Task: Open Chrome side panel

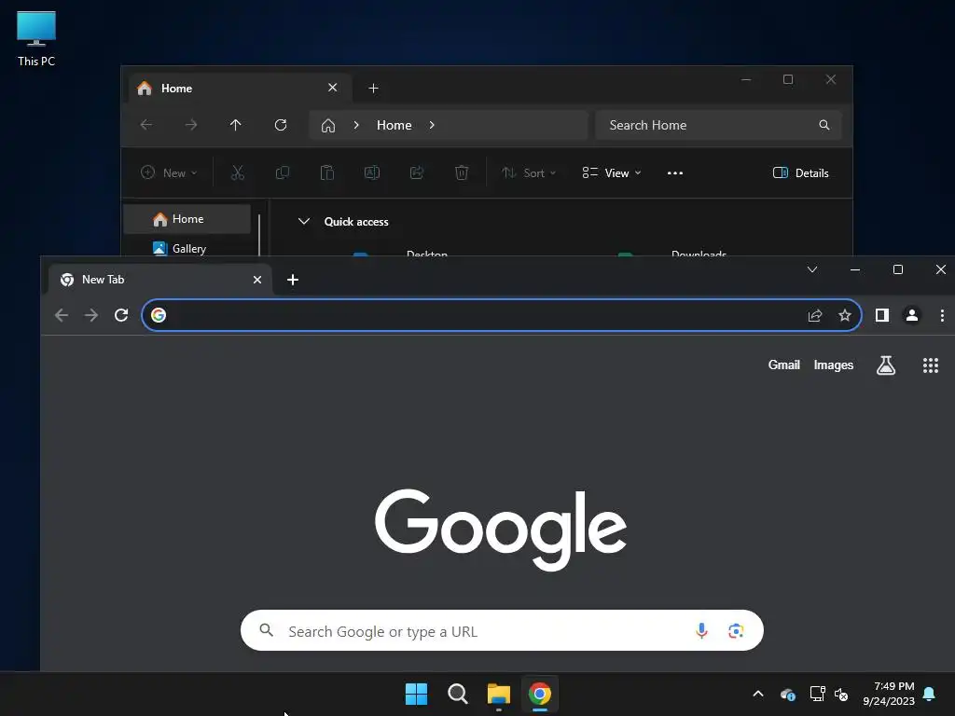Action: (x=882, y=315)
